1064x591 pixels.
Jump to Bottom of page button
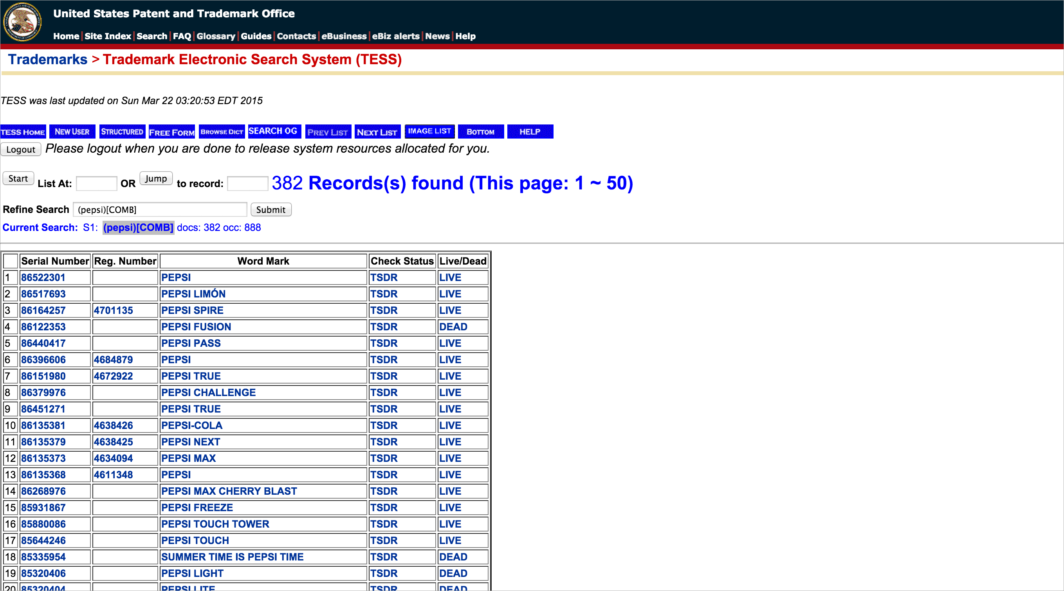(x=481, y=132)
